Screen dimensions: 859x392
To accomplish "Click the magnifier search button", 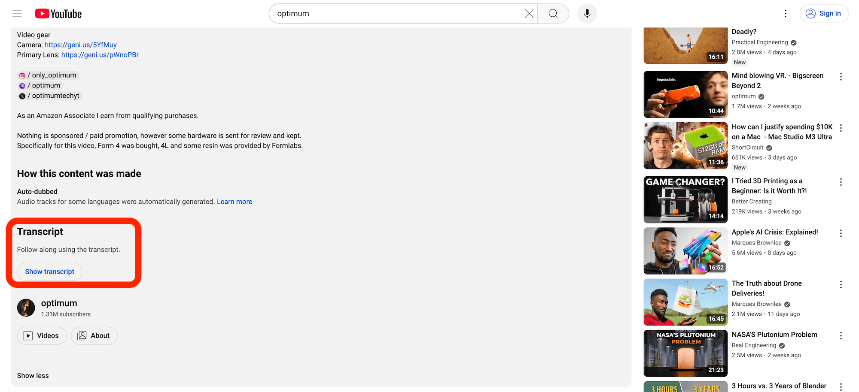I will coord(553,14).
